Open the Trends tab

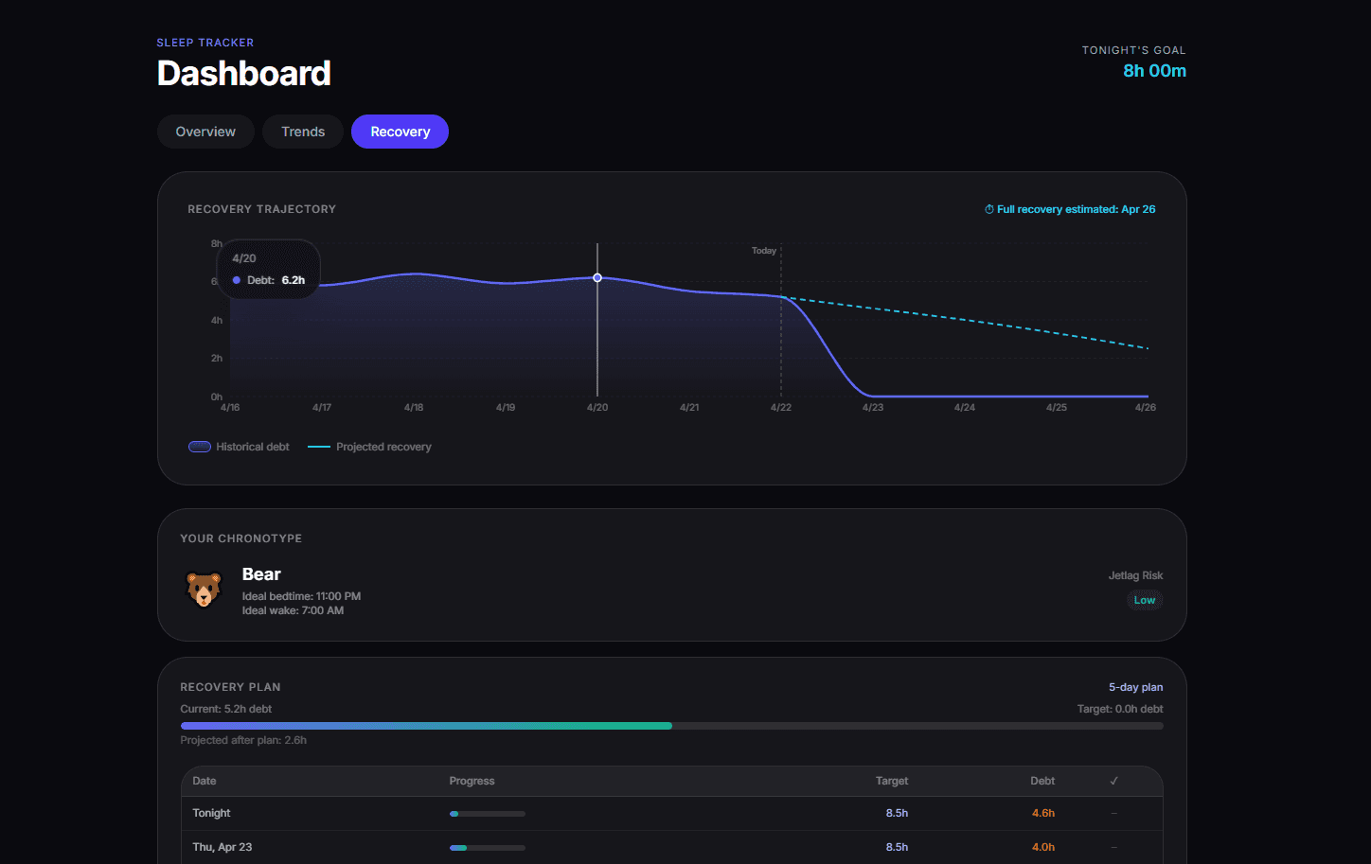303,132
